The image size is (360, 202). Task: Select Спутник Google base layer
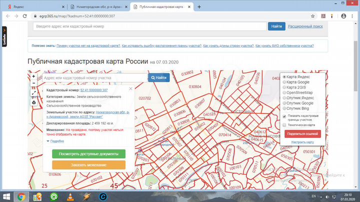284,103
